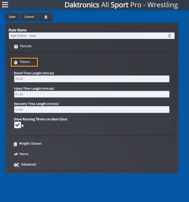Click the clipboard icon beside Weight Classes

pyautogui.click(x=16, y=144)
